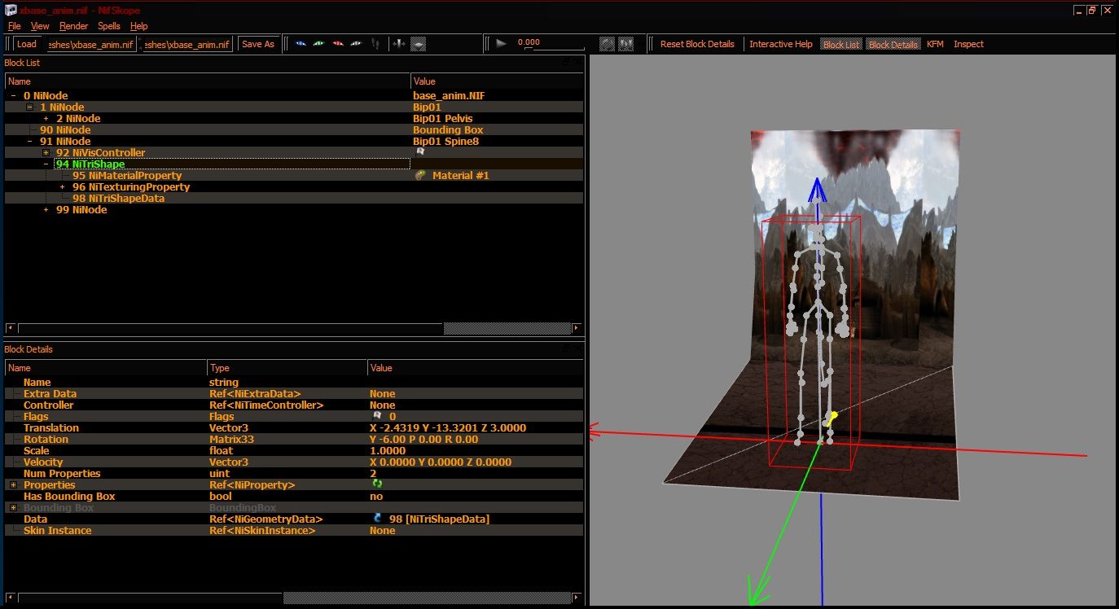Click the Load button
The height and width of the screenshot is (609, 1119).
[26, 44]
